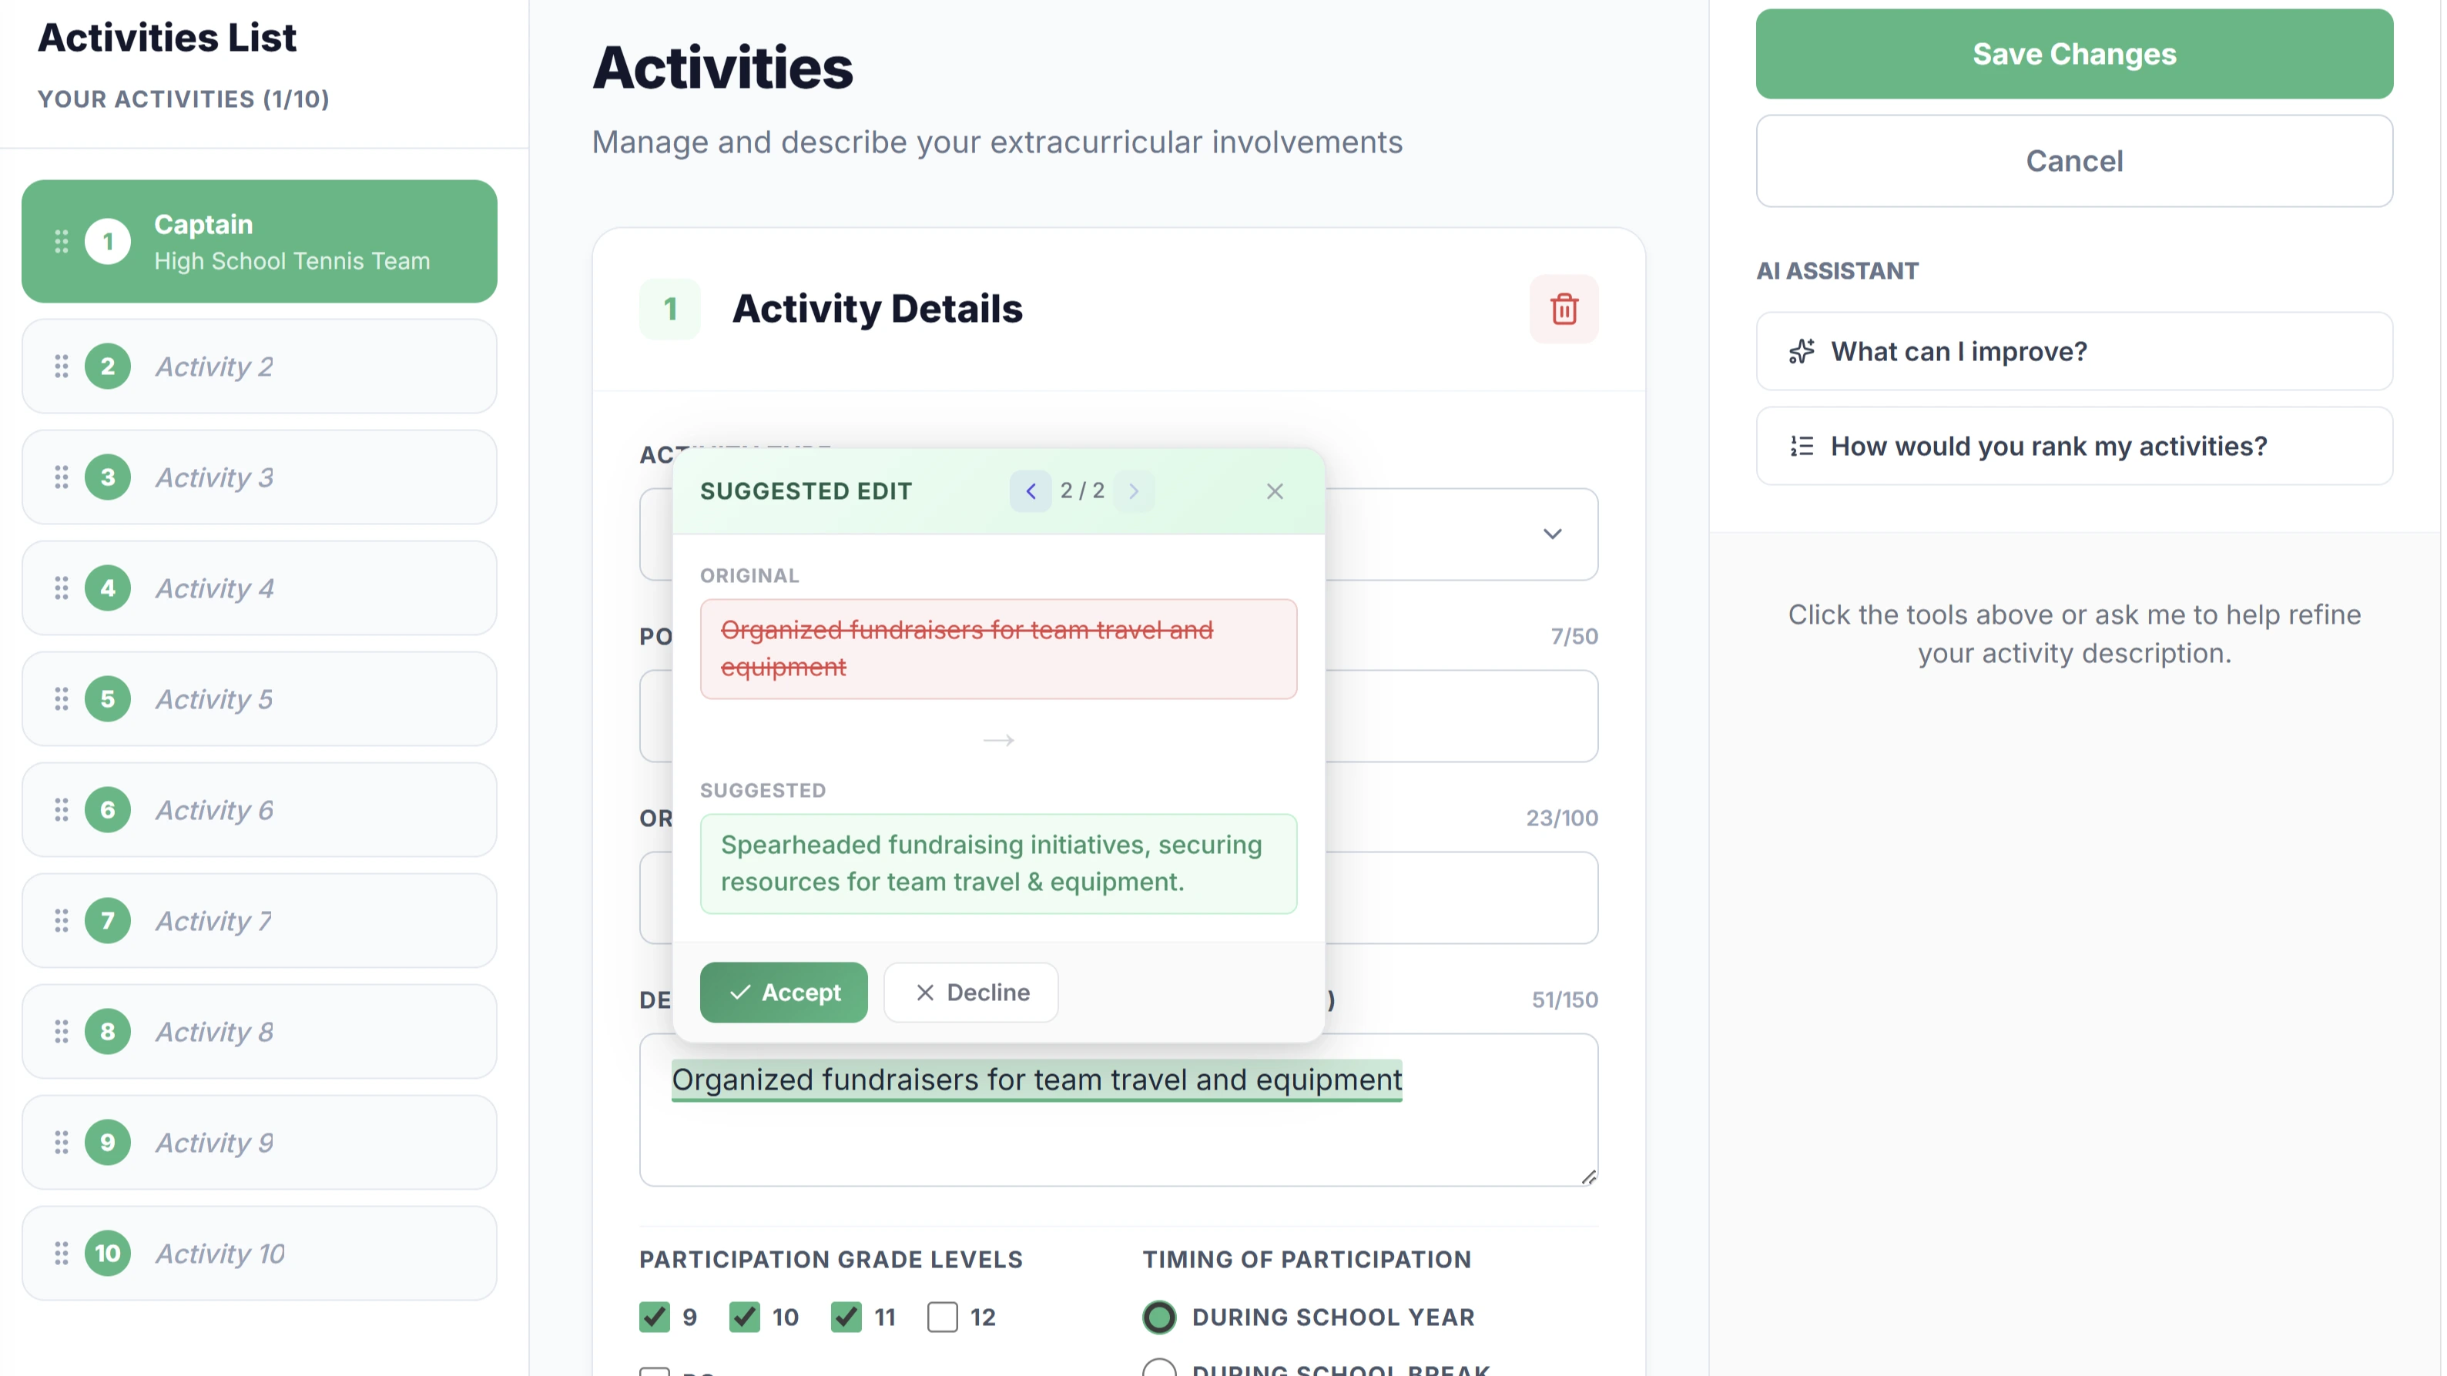Check grade 12 checkbox
The height and width of the screenshot is (1376, 2447).
[x=942, y=1317]
